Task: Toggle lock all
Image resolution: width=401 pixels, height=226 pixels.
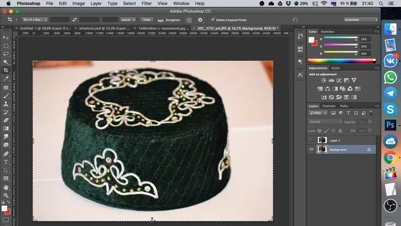Action: (x=340, y=131)
